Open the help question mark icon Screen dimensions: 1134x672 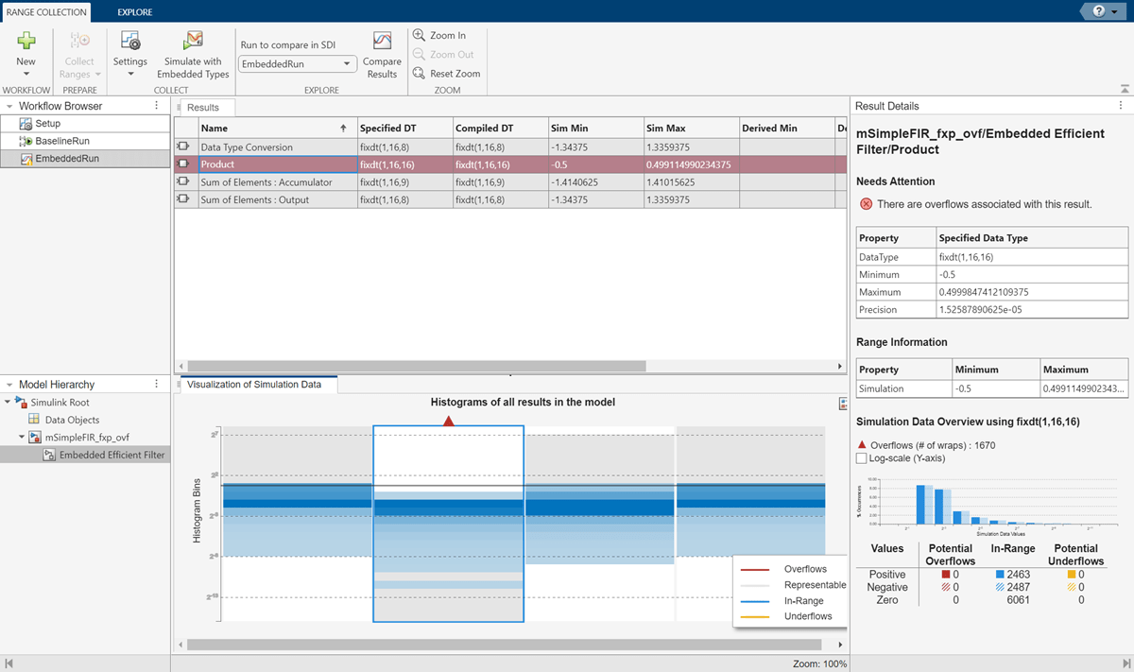coord(1098,11)
